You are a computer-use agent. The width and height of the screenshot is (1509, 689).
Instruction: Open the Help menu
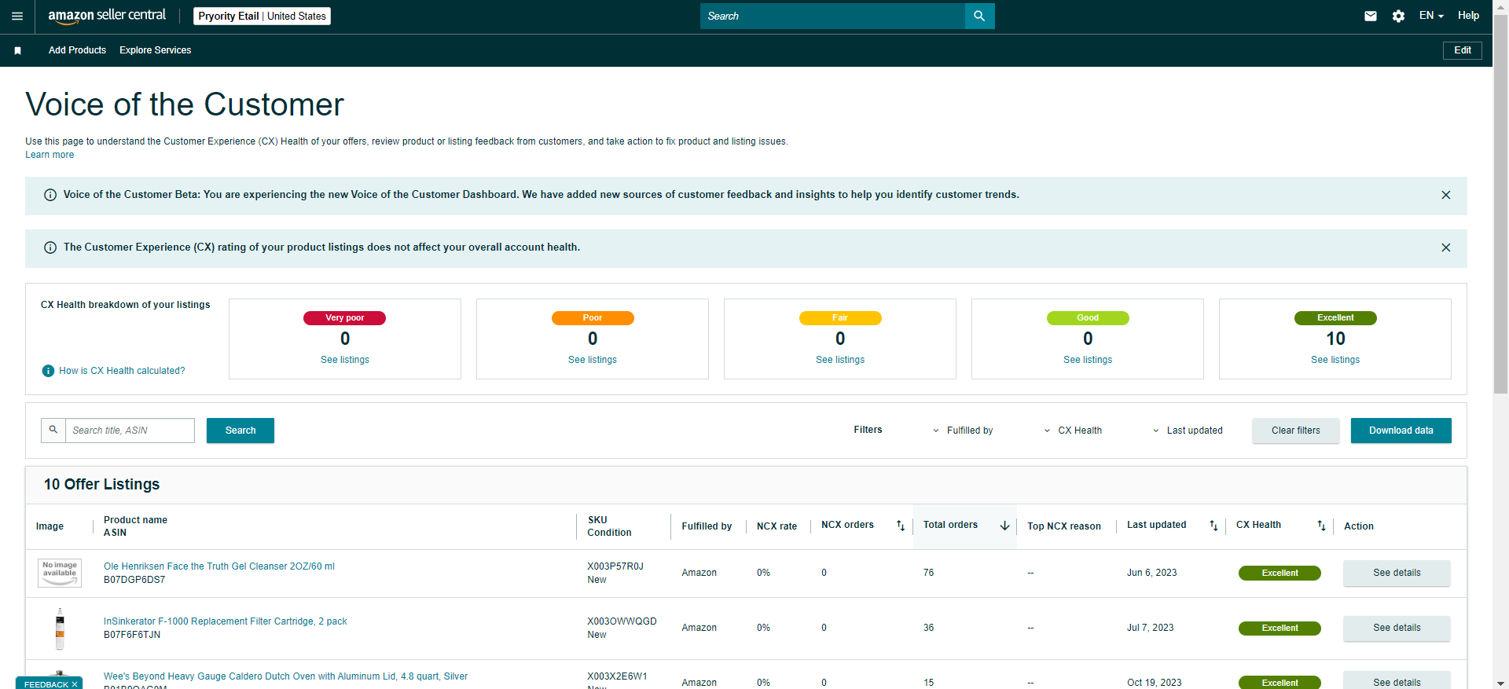pos(1468,16)
